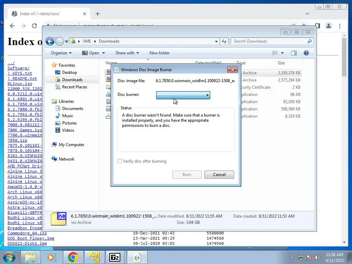Image resolution: width=352 pixels, height=264 pixels.
Task: Click the Downloads breadcrumb in address bar
Action: (x=109, y=41)
